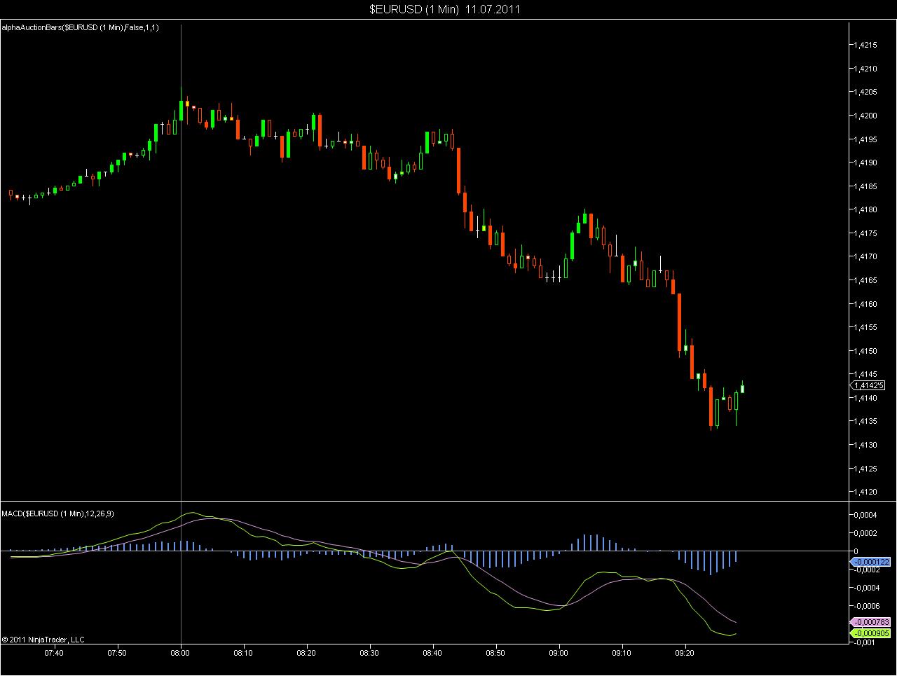The image size is (897, 676).
Task: Click the 1,4215 price axis label
Action: [x=865, y=45]
